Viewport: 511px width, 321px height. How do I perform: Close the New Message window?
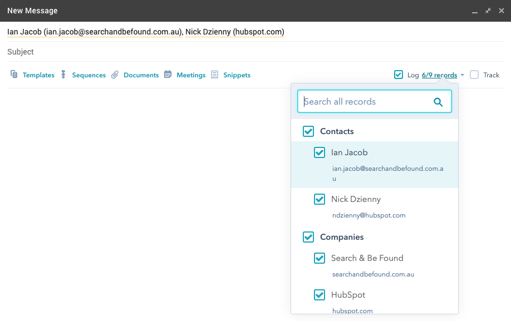(x=502, y=11)
